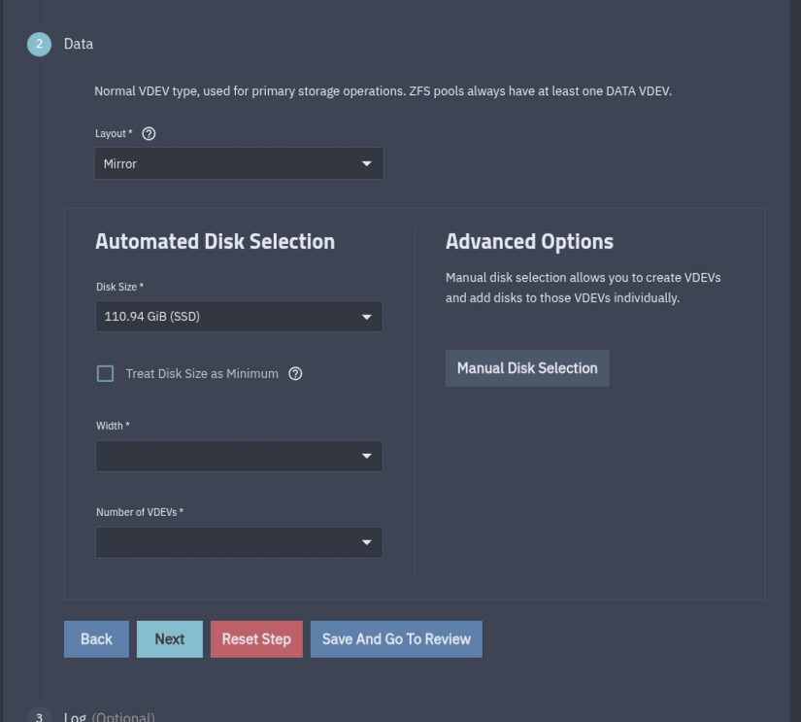Click the step 3 number circle
Screen dimensions: 801x722
click(x=40, y=717)
